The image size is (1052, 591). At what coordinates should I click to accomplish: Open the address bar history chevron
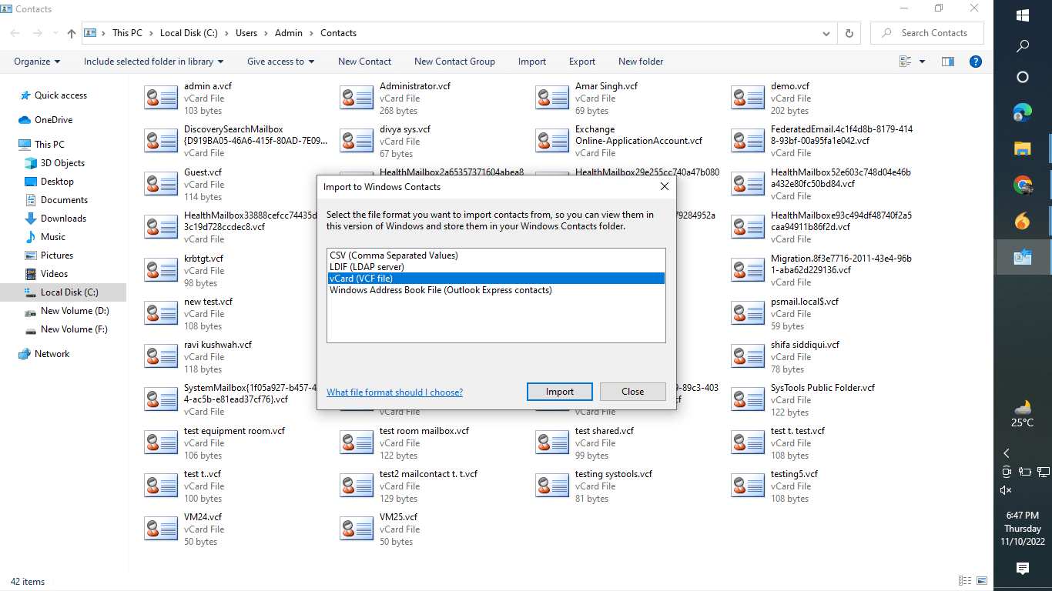coord(827,33)
